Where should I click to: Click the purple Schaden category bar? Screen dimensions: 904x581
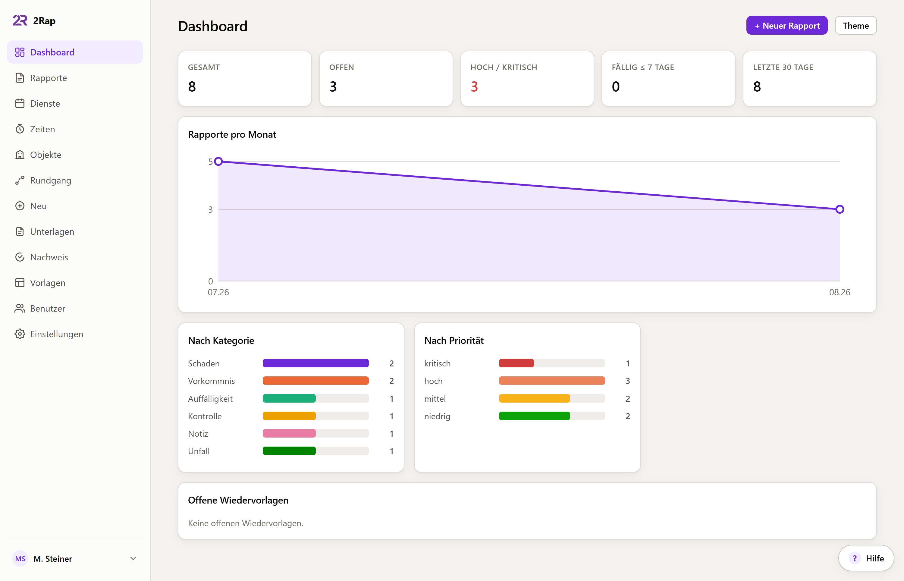click(x=316, y=363)
